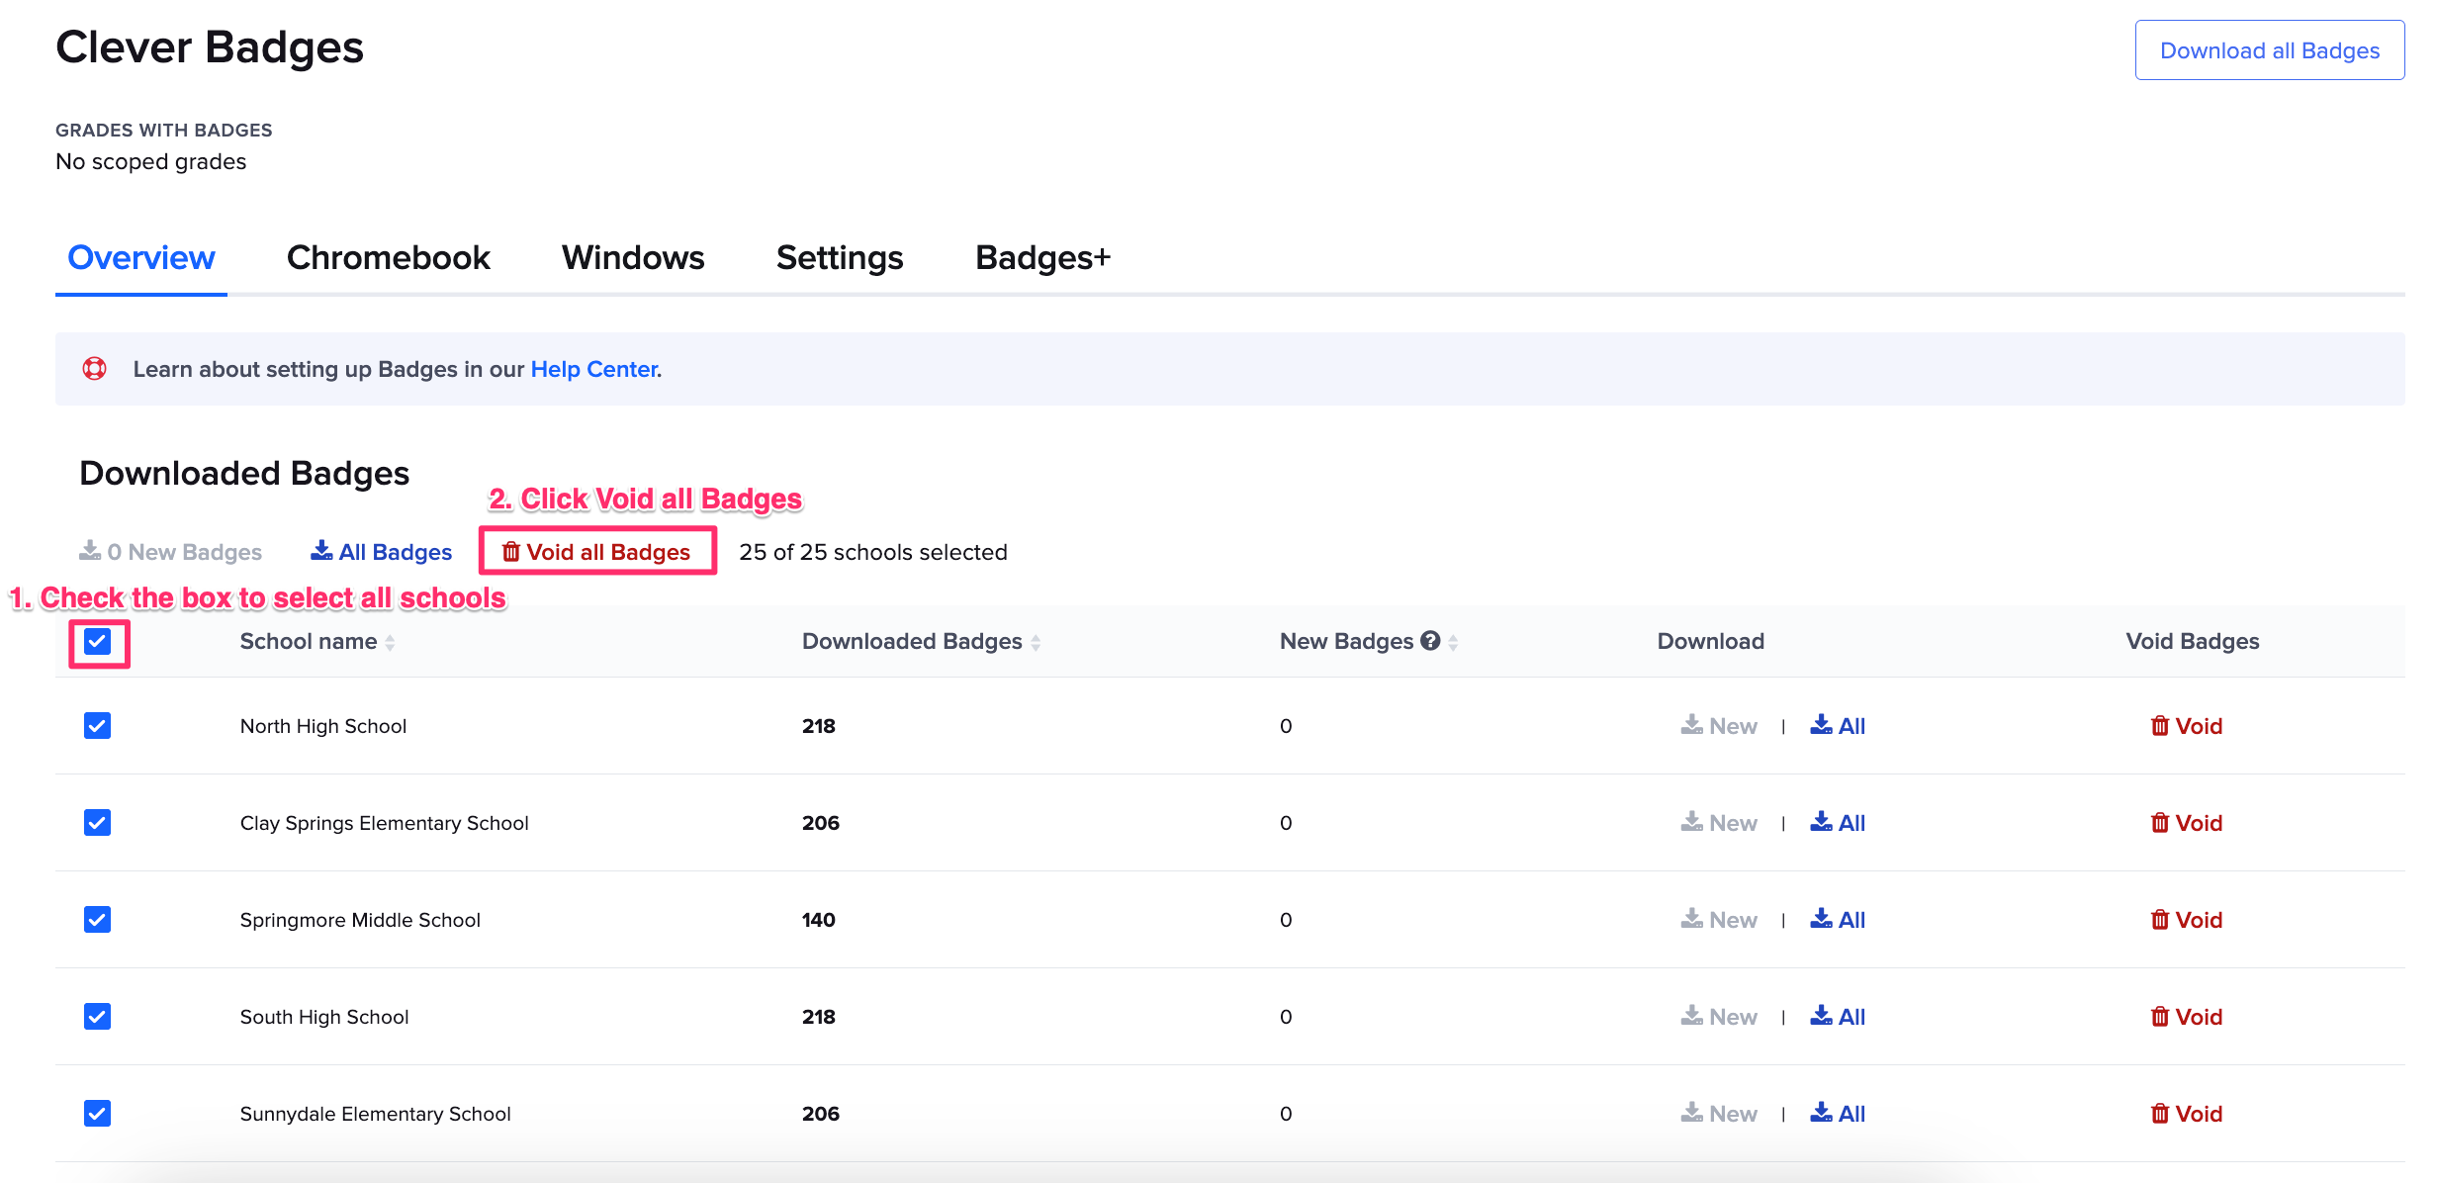Sort by New Badges column arrows
Screen dimensions: 2437x1183
1453,643
